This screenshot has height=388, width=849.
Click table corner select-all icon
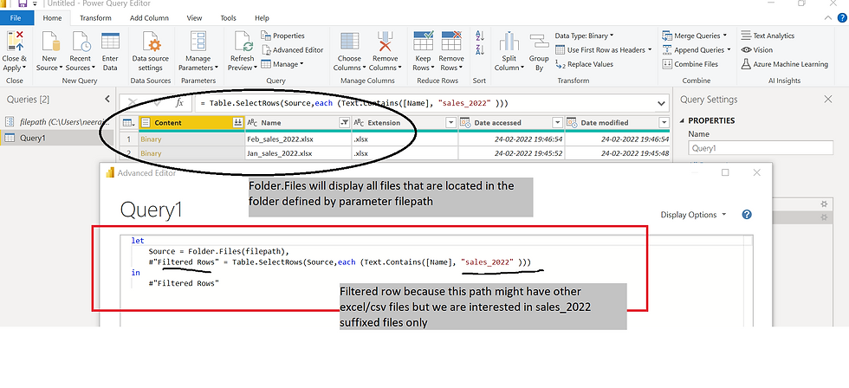tap(129, 123)
